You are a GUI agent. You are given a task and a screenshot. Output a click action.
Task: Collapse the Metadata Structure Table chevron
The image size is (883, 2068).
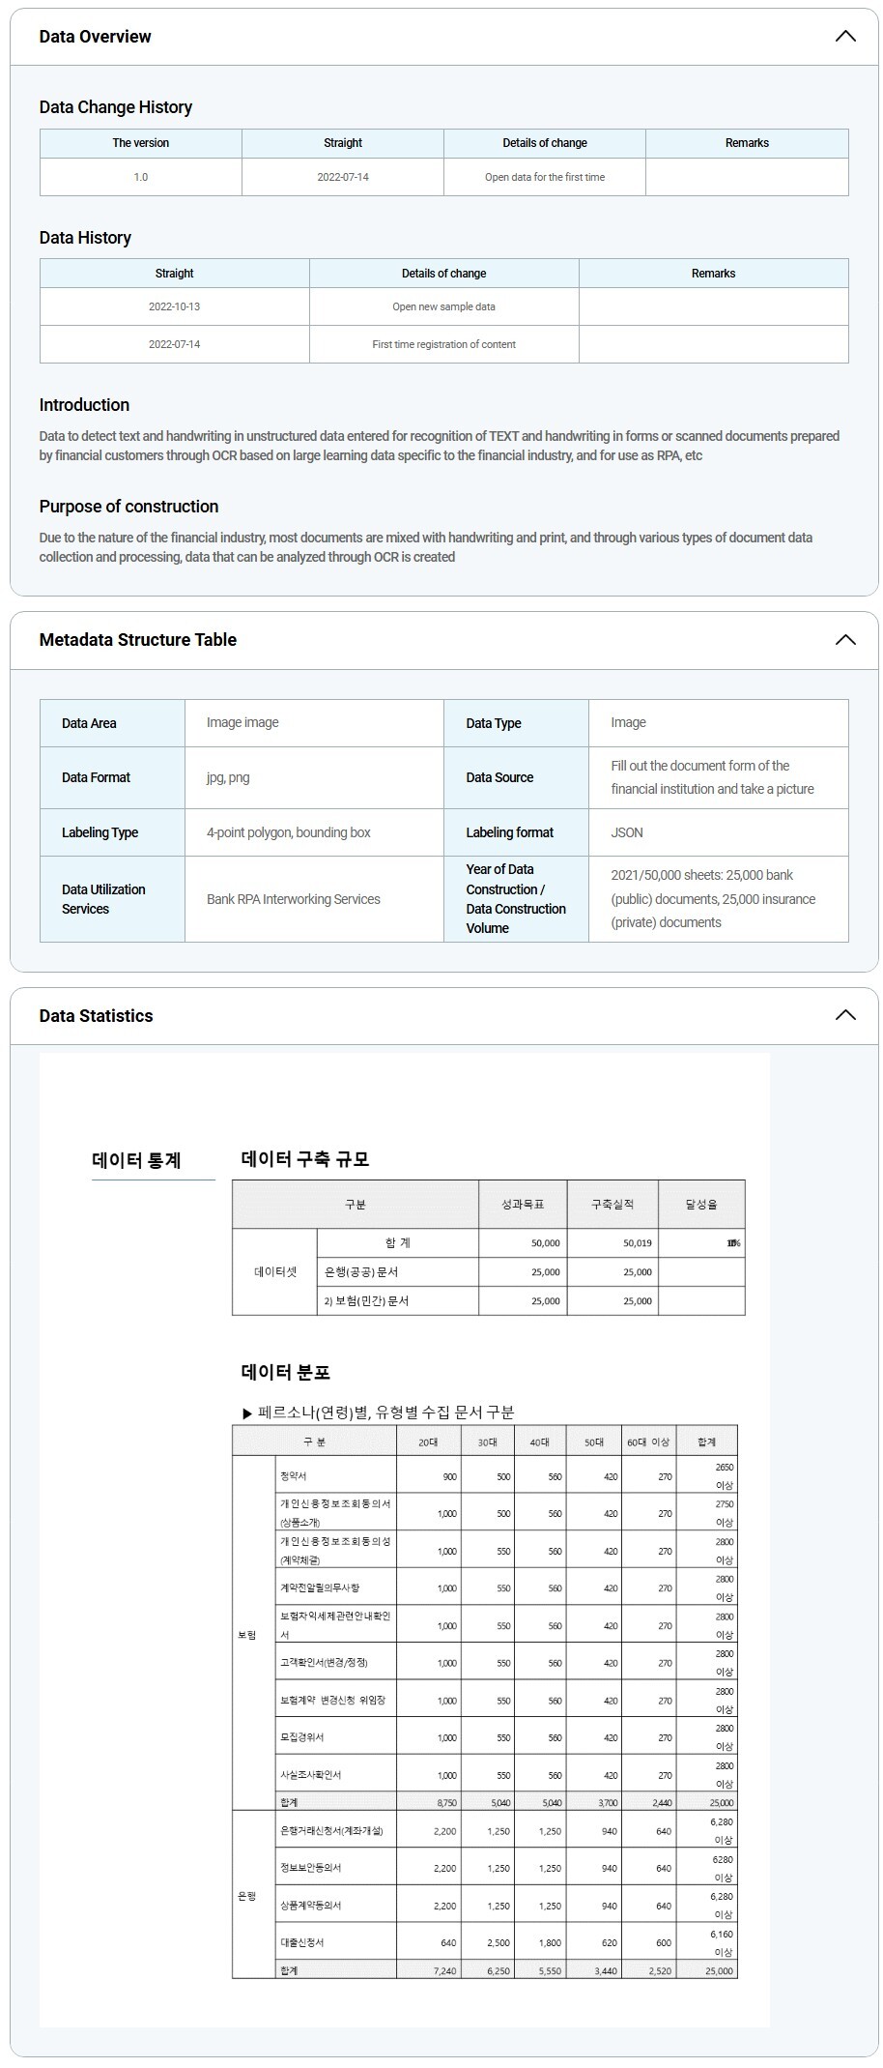844,640
